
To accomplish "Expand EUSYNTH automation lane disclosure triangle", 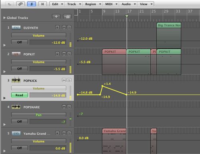I will (x=4, y=45).
